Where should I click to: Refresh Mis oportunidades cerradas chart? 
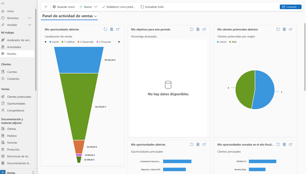pos(278,144)
